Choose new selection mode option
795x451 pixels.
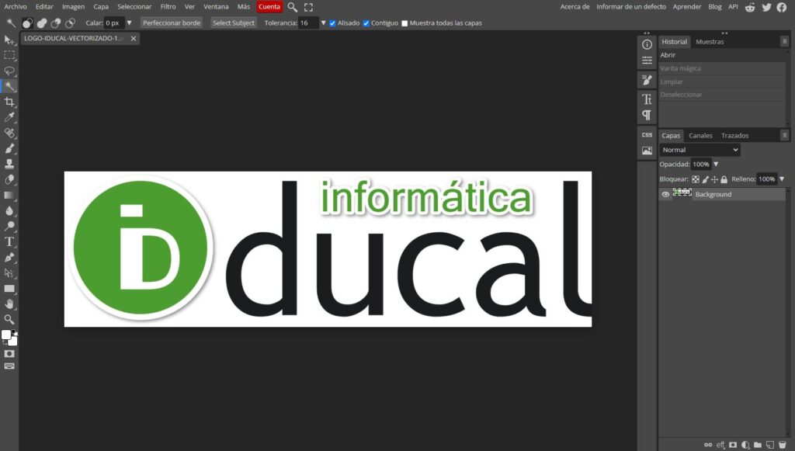(27, 23)
